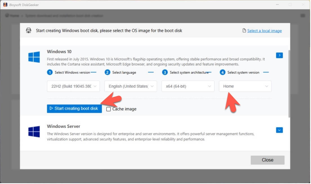Click the Select system version step label
Image resolution: width=311 pixels, height=184 pixels.
click(x=243, y=72)
